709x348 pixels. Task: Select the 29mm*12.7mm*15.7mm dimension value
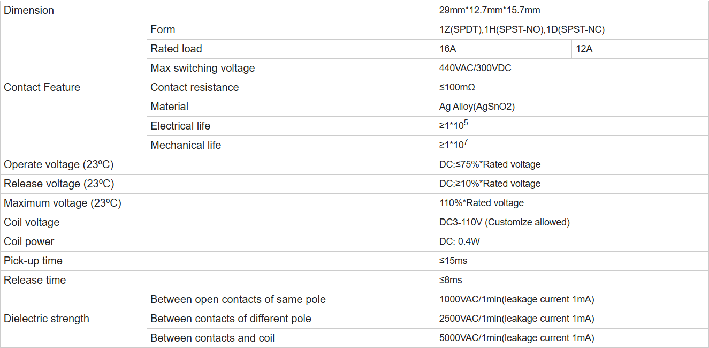coord(490,10)
